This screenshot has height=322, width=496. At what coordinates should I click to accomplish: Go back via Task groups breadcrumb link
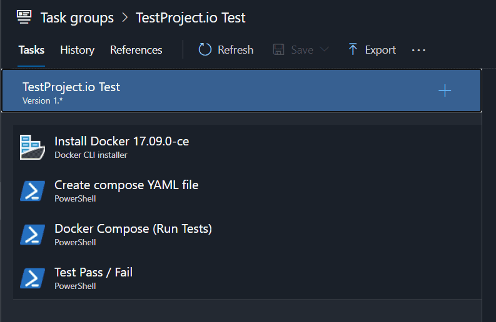77,17
